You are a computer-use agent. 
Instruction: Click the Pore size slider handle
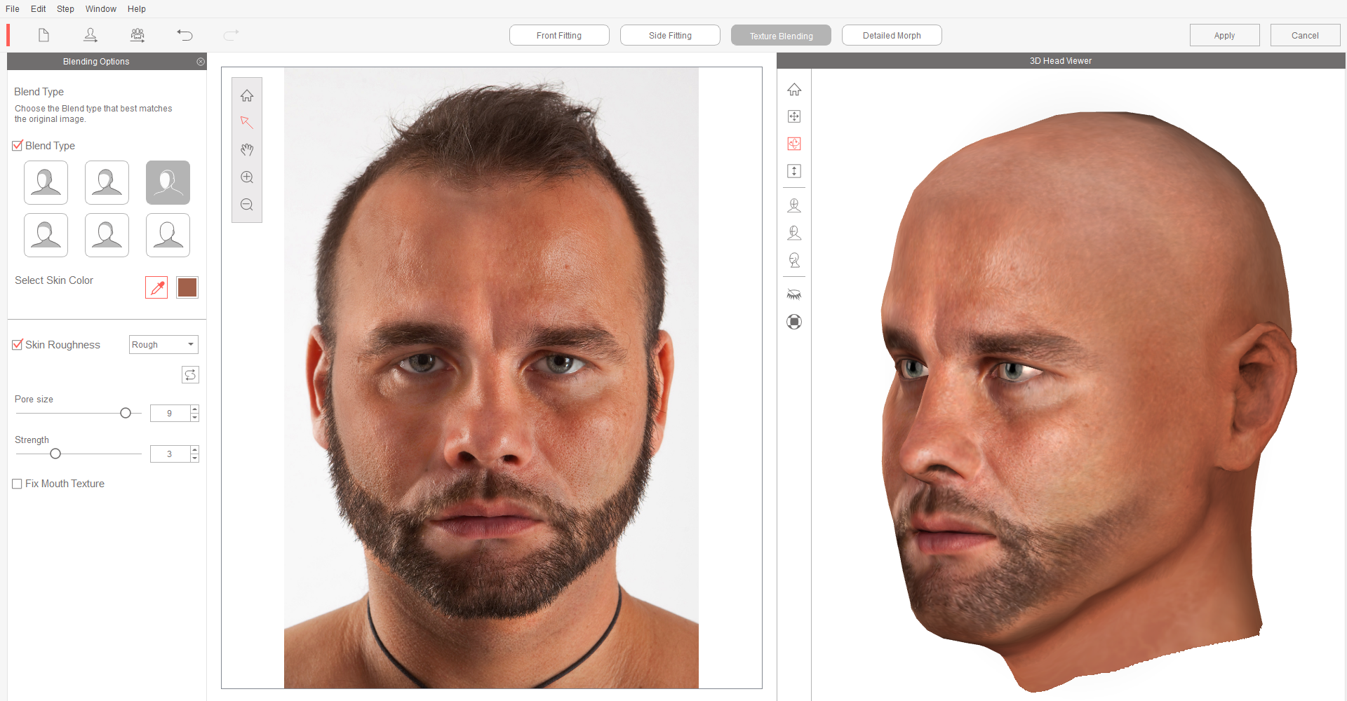(x=126, y=413)
